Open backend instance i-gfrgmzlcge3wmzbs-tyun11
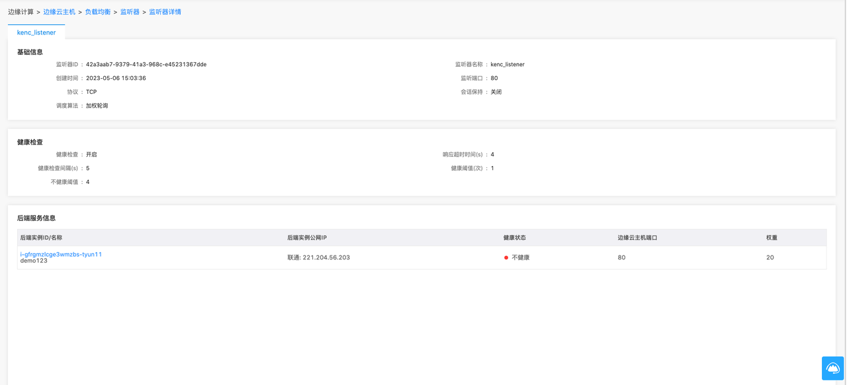This screenshot has height=385, width=847. 61,254
